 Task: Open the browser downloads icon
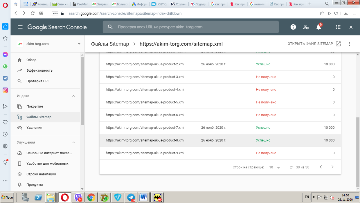(x=346, y=13)
